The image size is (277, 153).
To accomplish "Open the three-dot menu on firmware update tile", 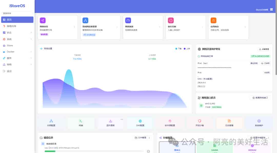I will tap(122, 119).
